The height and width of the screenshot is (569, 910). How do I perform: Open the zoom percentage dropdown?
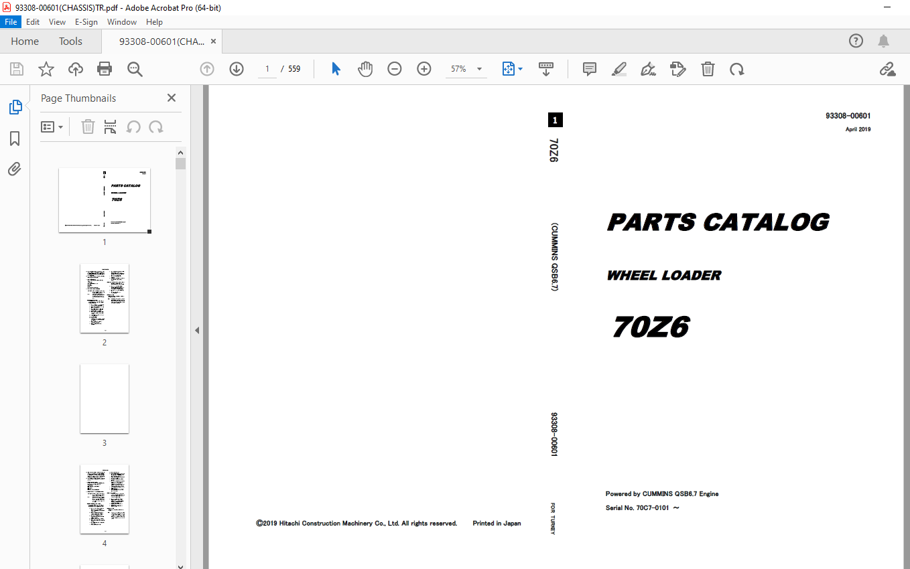479,69
